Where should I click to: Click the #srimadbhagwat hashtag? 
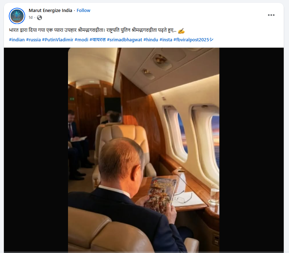pyautogui.click(x=124, y=40)
